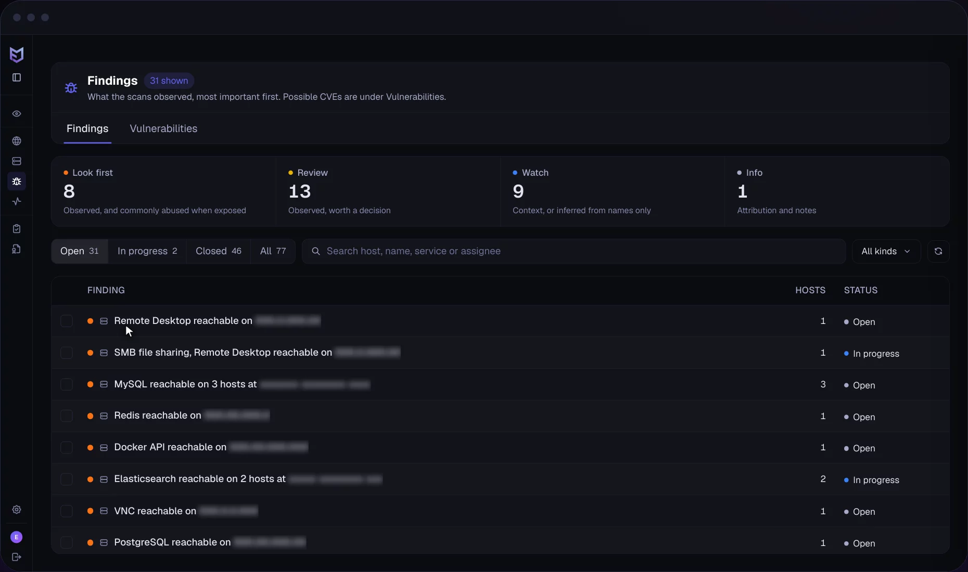Screen dimensions: 968x572
Task: Open the server hosts icon in sidebar
Action: click(x=17, y=161)
